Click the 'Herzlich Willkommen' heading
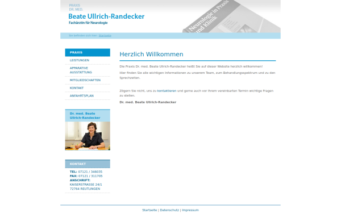The height and width of the screenshot is (213, 341). point(151,54)
